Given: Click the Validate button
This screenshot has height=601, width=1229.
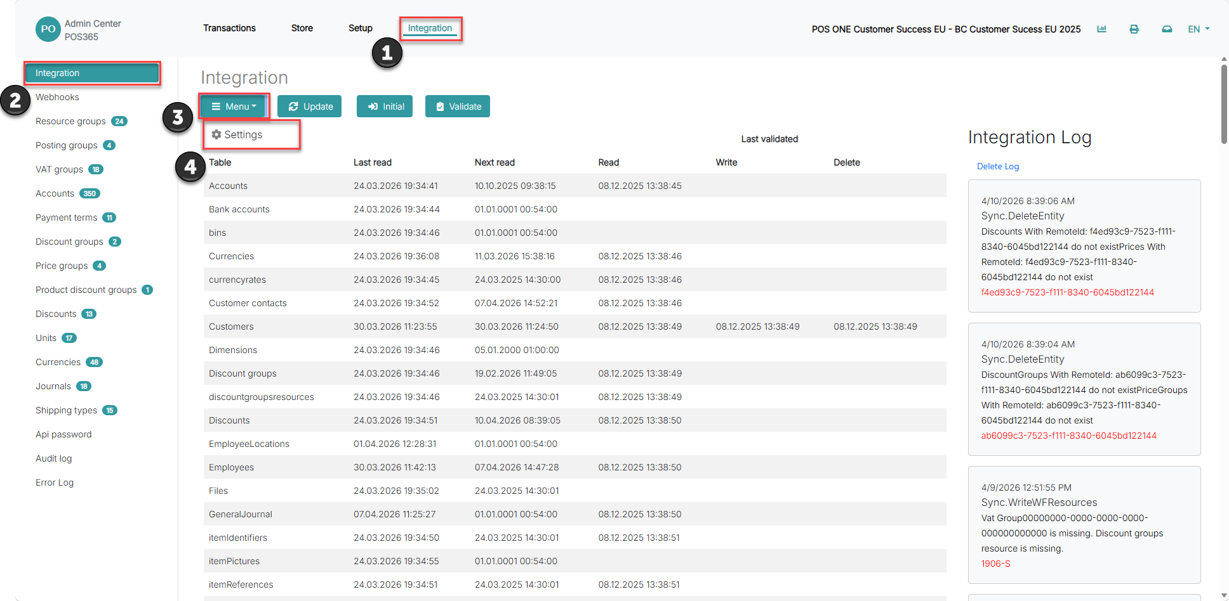Looking at the screenshot, I should [458, 107].
